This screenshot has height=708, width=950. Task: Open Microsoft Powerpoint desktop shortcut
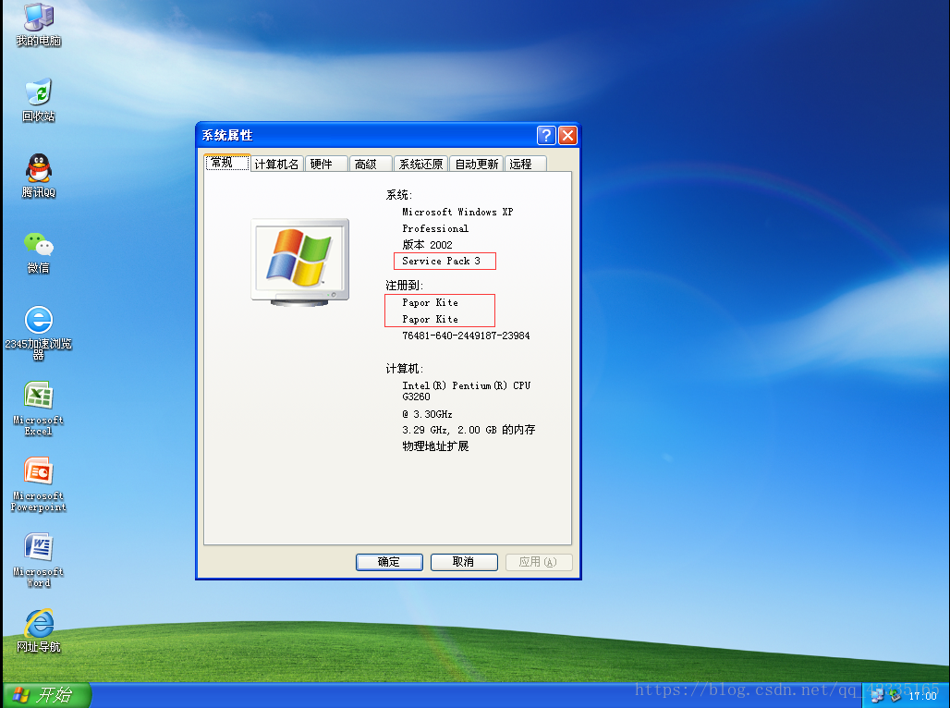coord(38,472)
